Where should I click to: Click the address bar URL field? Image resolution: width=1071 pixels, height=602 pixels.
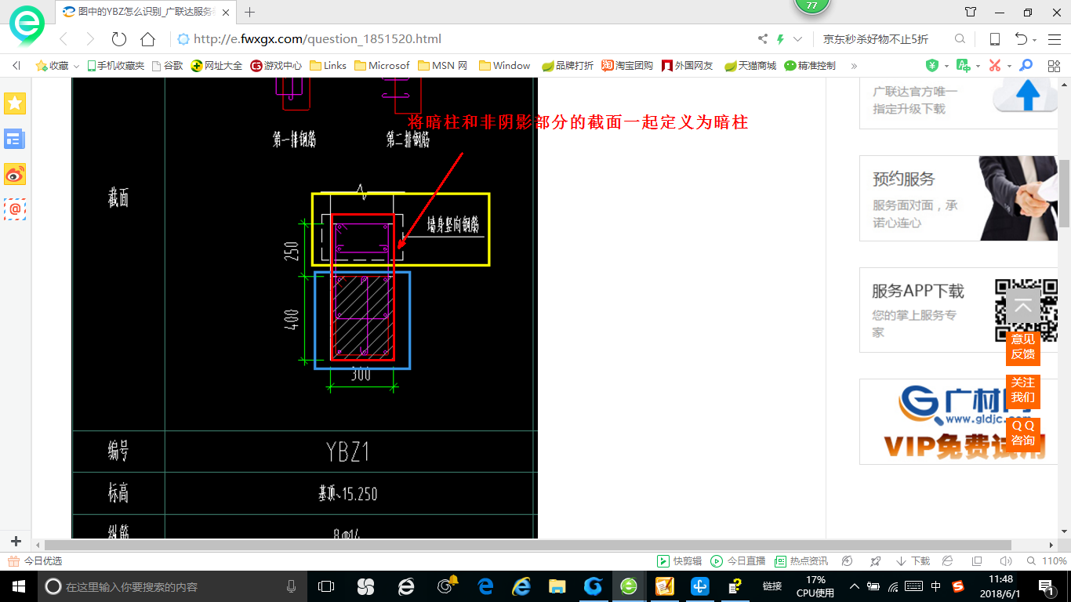[463, 39]
